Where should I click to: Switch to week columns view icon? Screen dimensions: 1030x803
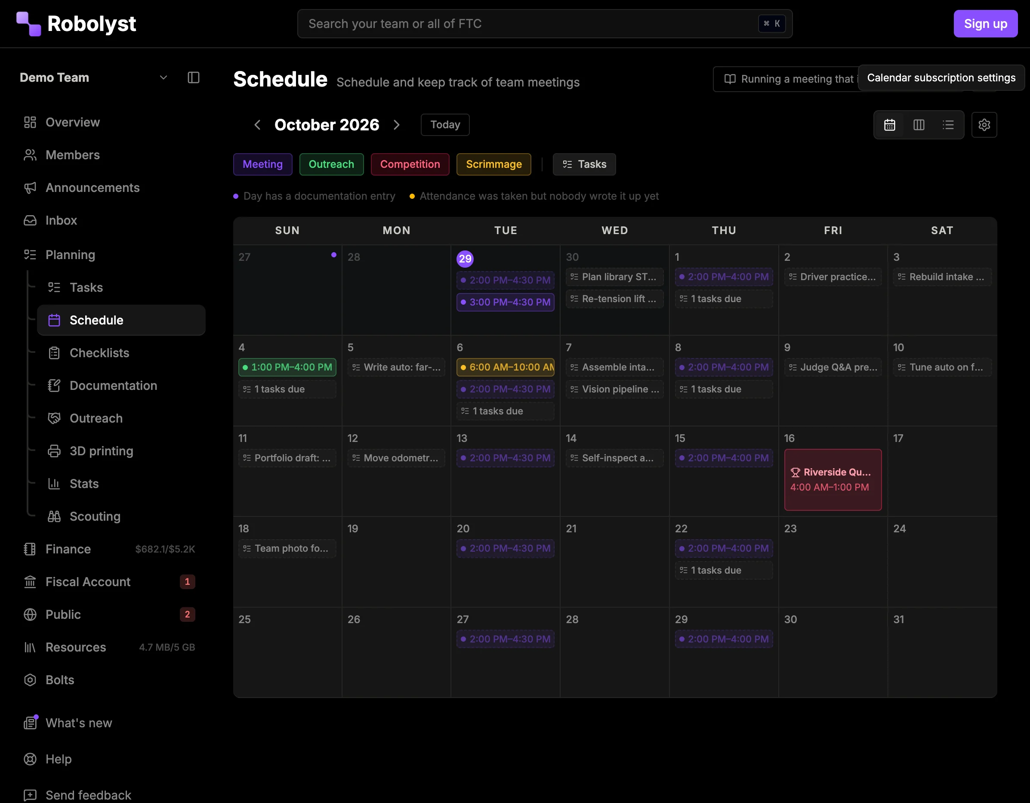919,125
